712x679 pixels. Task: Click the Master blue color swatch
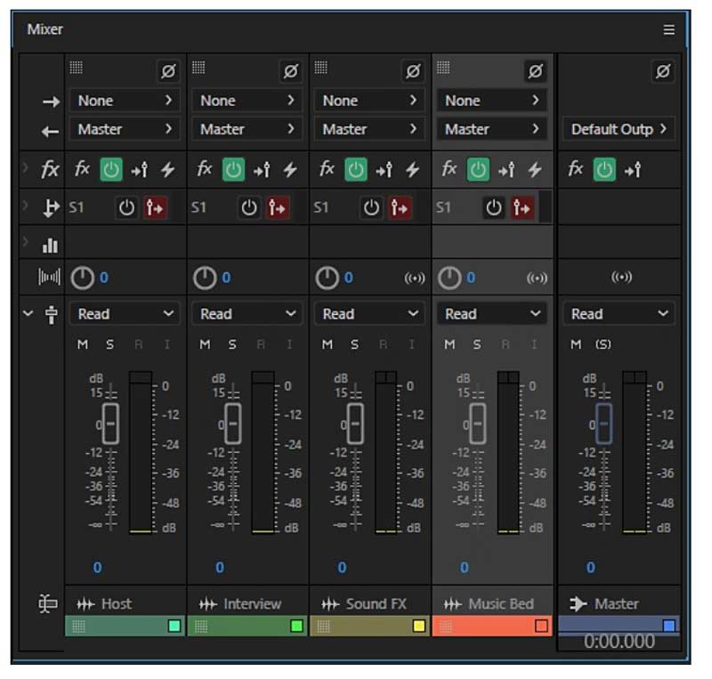point(669,626)
